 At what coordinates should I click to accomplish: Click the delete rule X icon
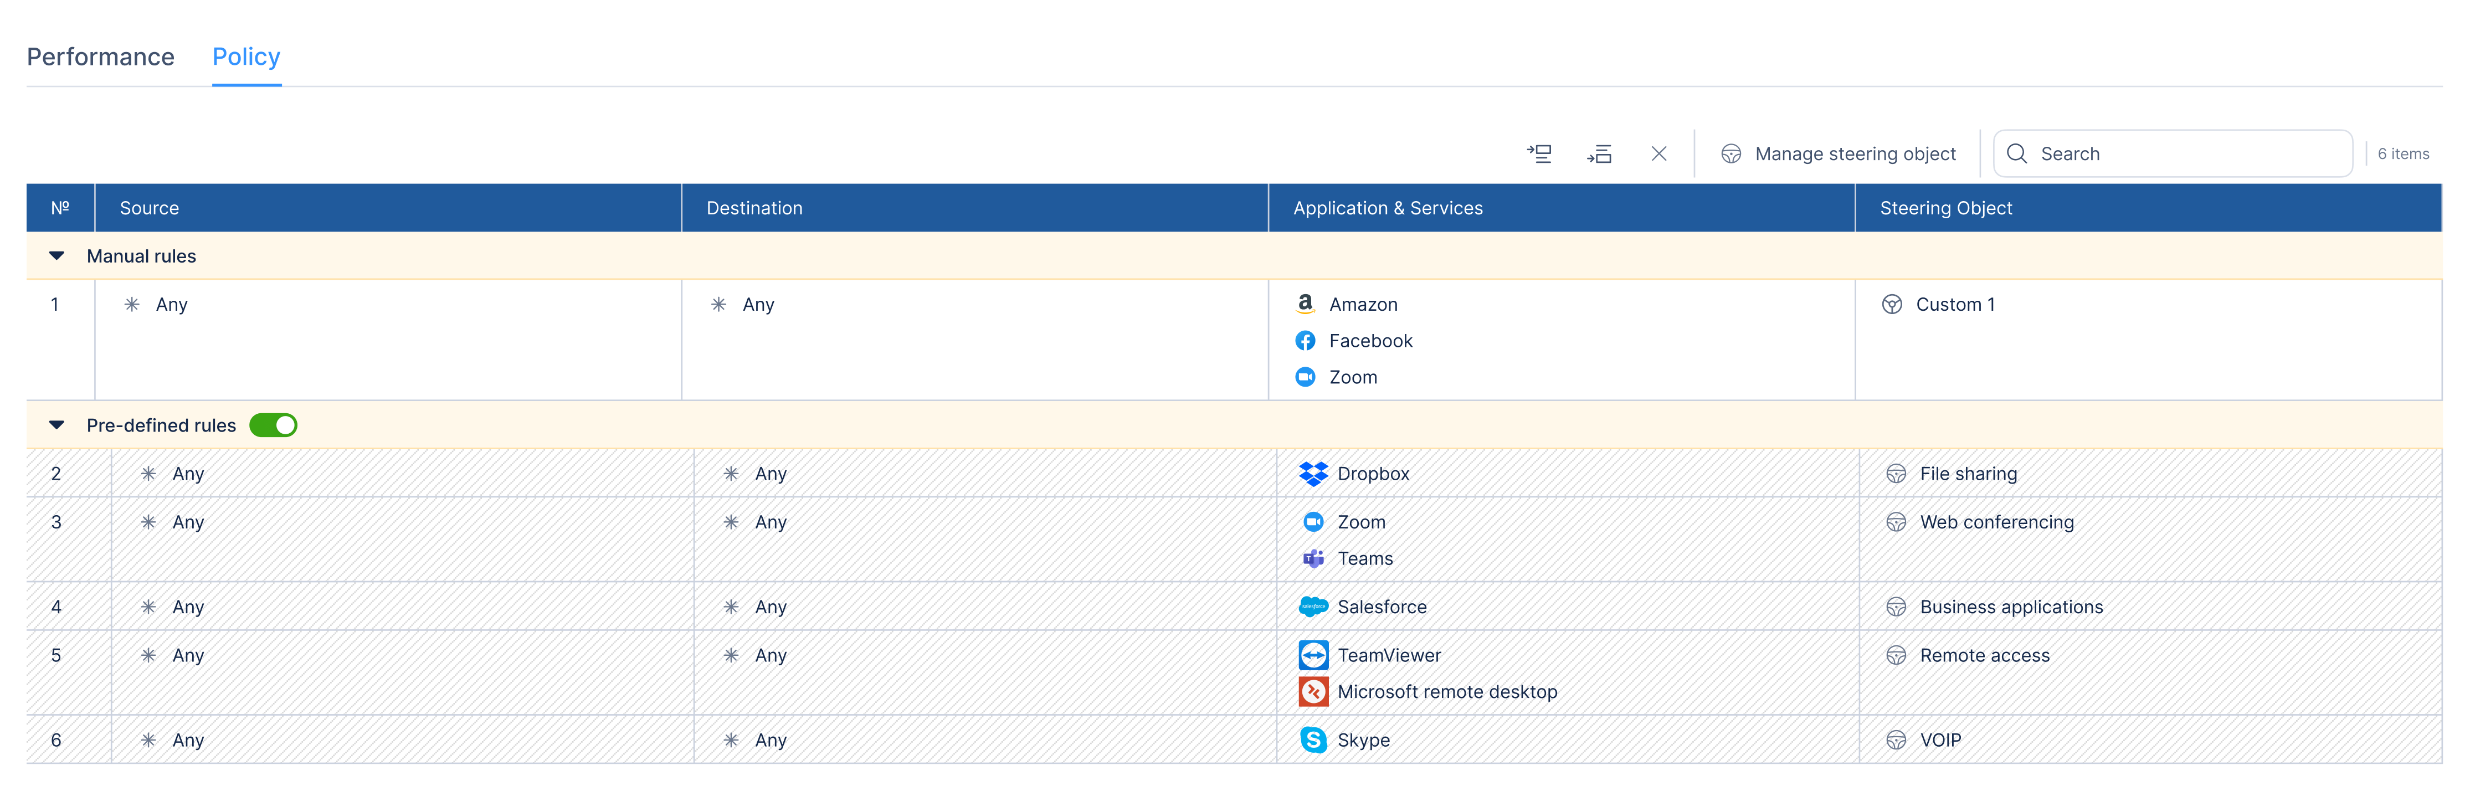(1659, 153)
